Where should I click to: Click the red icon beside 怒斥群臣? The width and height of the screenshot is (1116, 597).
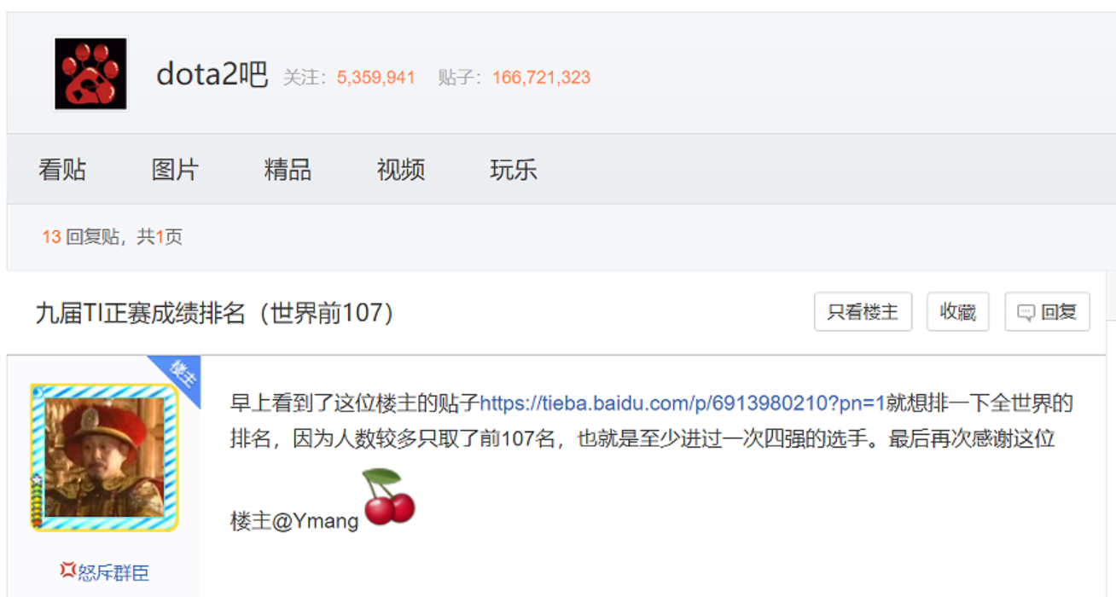pyautogui.click(x=67, y=570)
